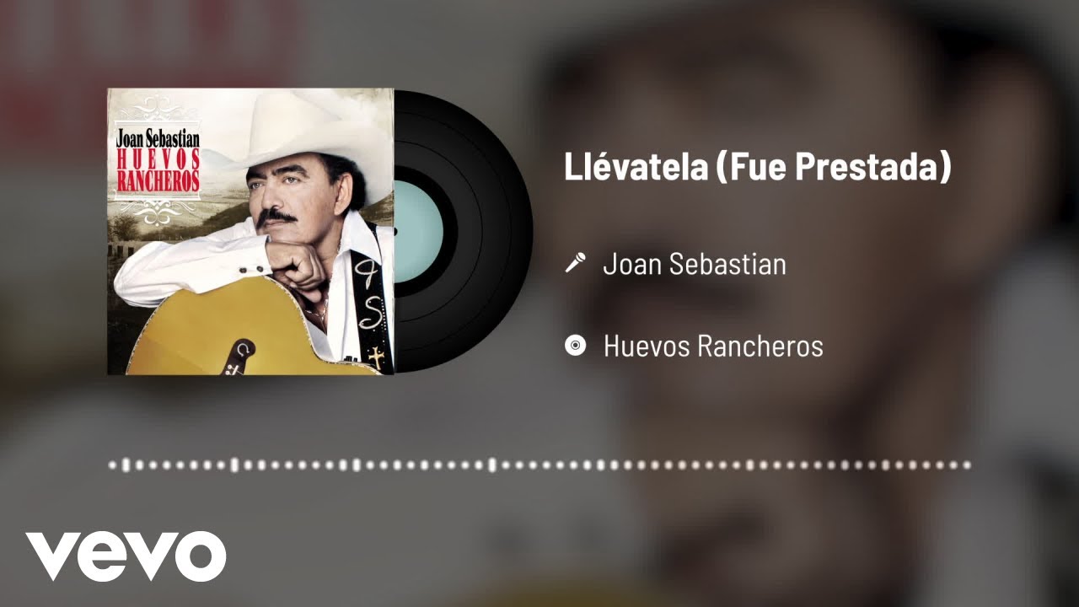Click the red HUEVOS RANCHEROS title on cover

tap(158, 171)
